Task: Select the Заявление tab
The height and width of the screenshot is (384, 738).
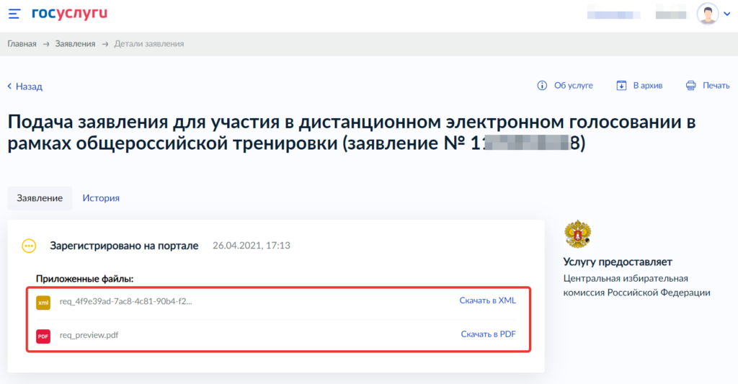Action: [40, 198]
